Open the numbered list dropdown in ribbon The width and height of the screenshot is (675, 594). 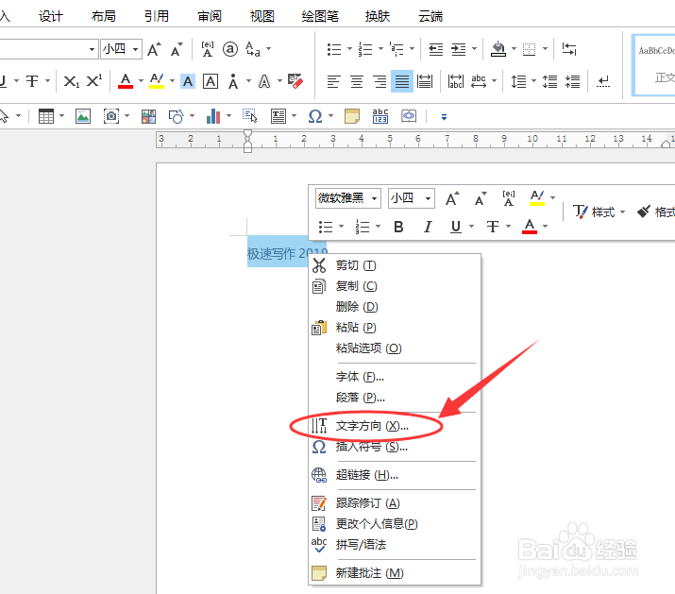[380, 49]
